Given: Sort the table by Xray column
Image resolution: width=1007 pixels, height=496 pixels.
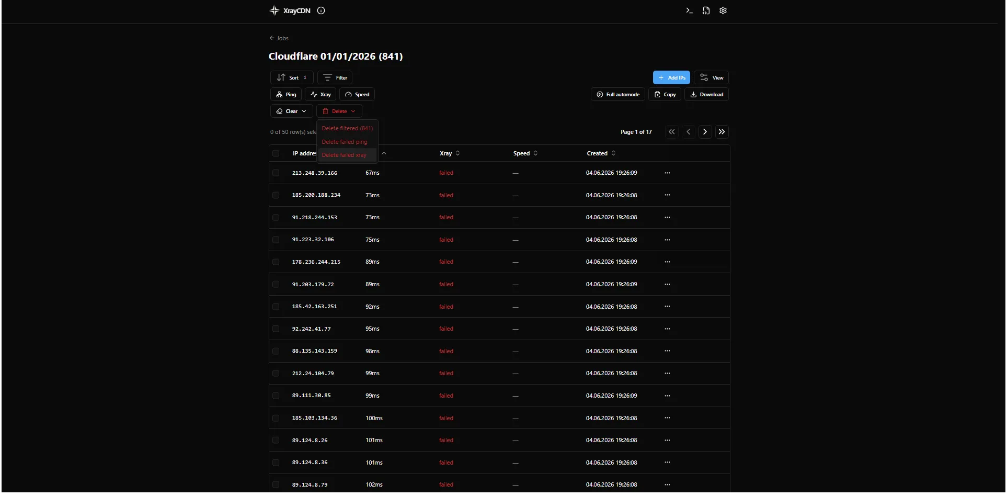Looking at the screenshot, I should (450, 153).
